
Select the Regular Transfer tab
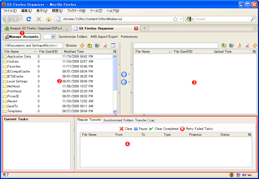(x=89, y=120)
